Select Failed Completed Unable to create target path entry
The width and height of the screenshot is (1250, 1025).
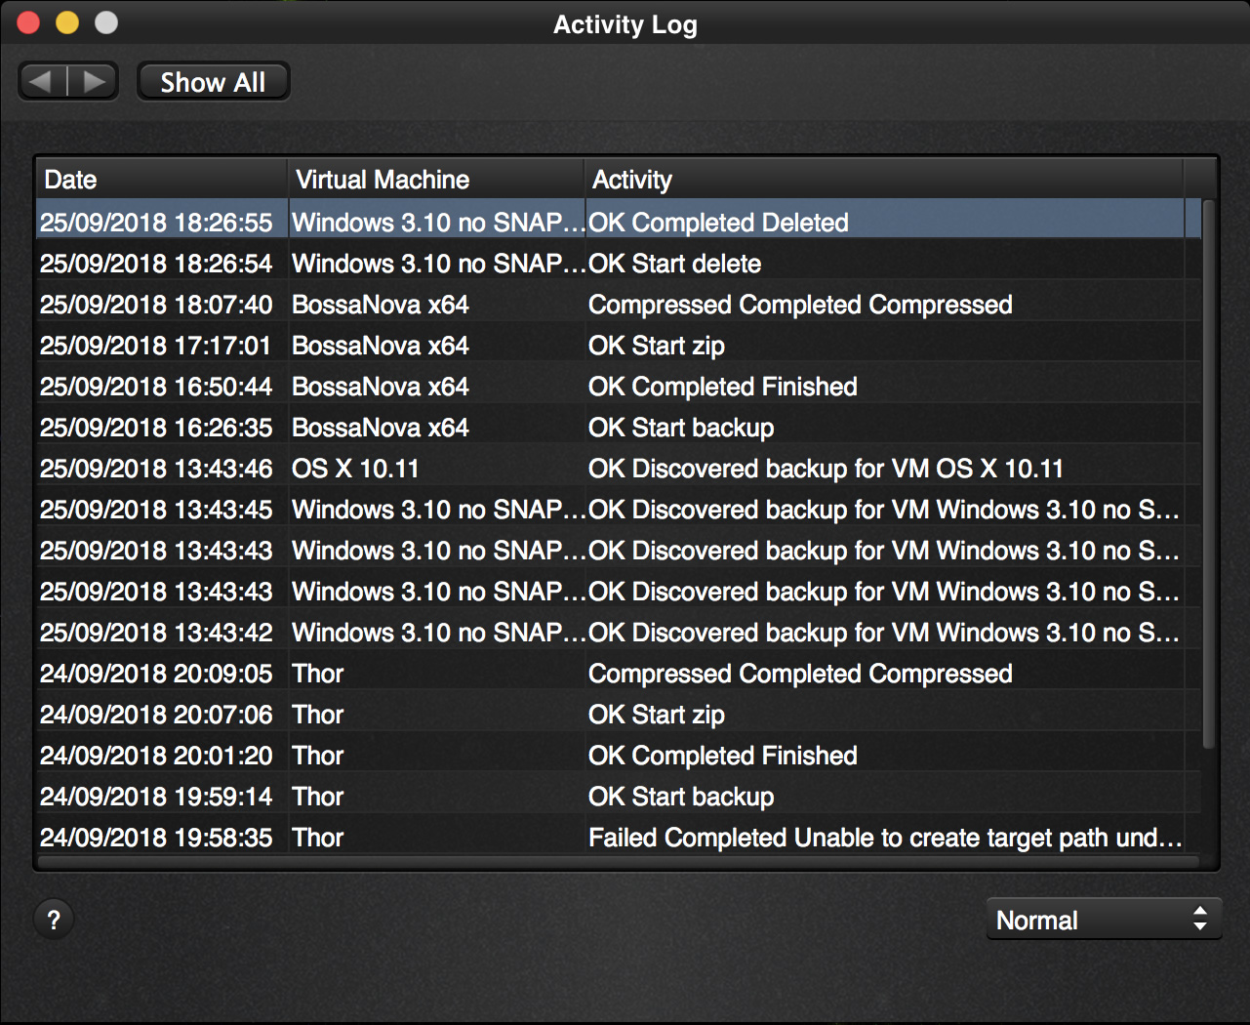(619, 838)
